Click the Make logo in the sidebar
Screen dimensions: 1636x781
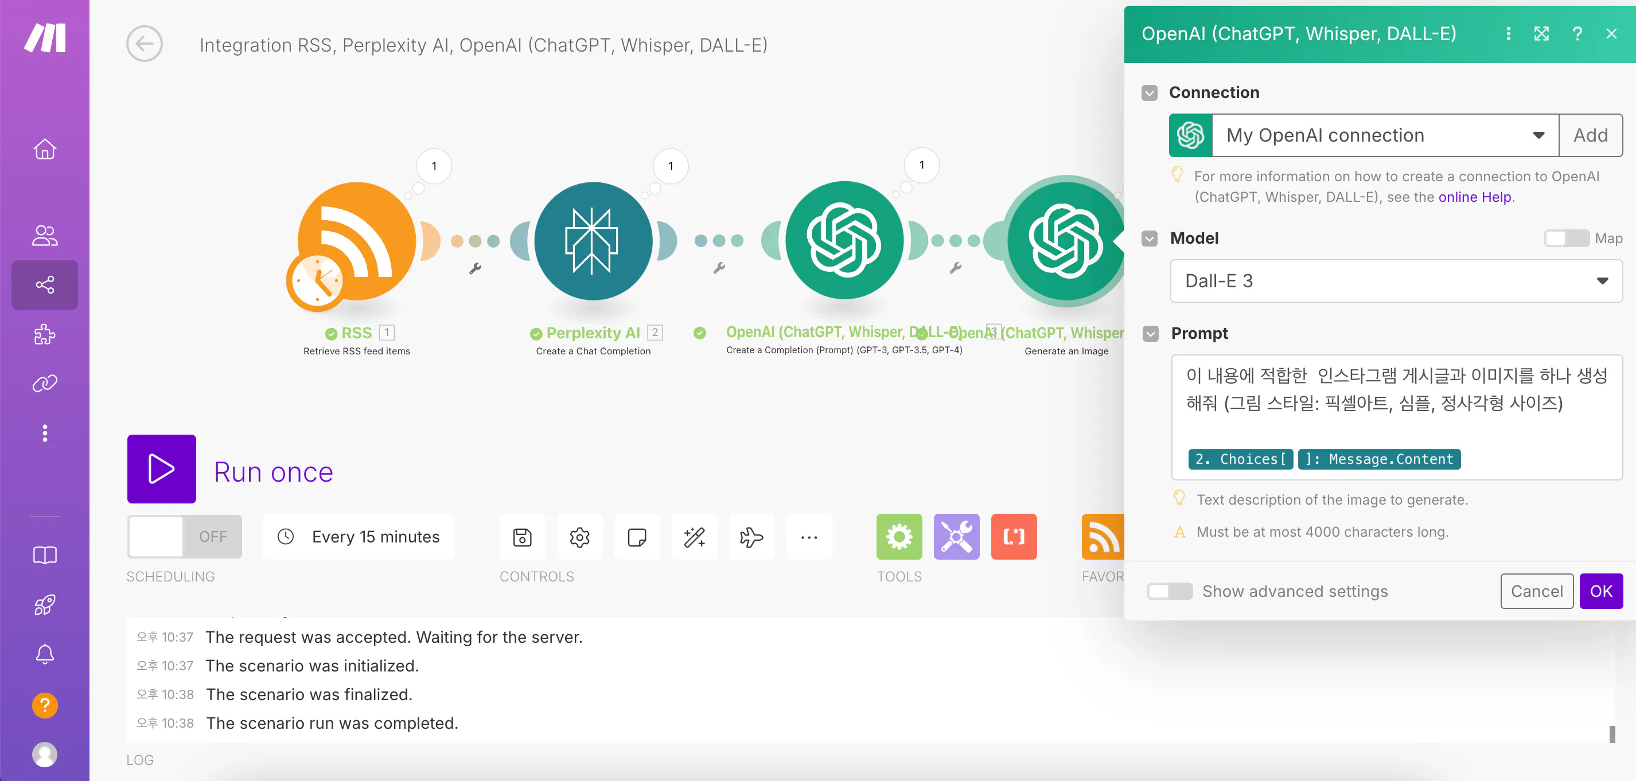45,38
